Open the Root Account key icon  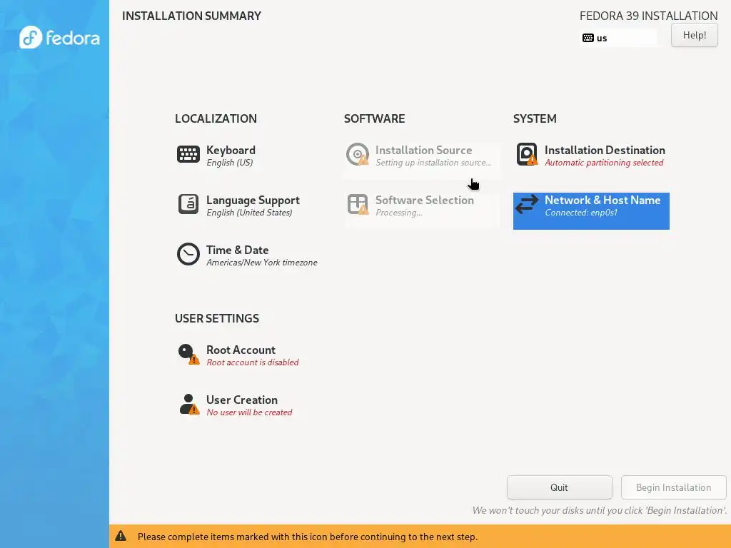coord(188,354)
